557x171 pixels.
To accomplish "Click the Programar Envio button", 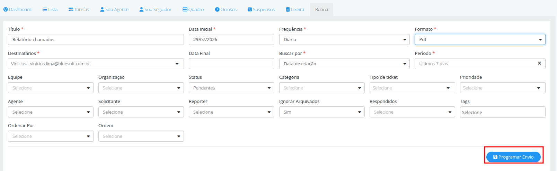I will [x=513, y=157].
